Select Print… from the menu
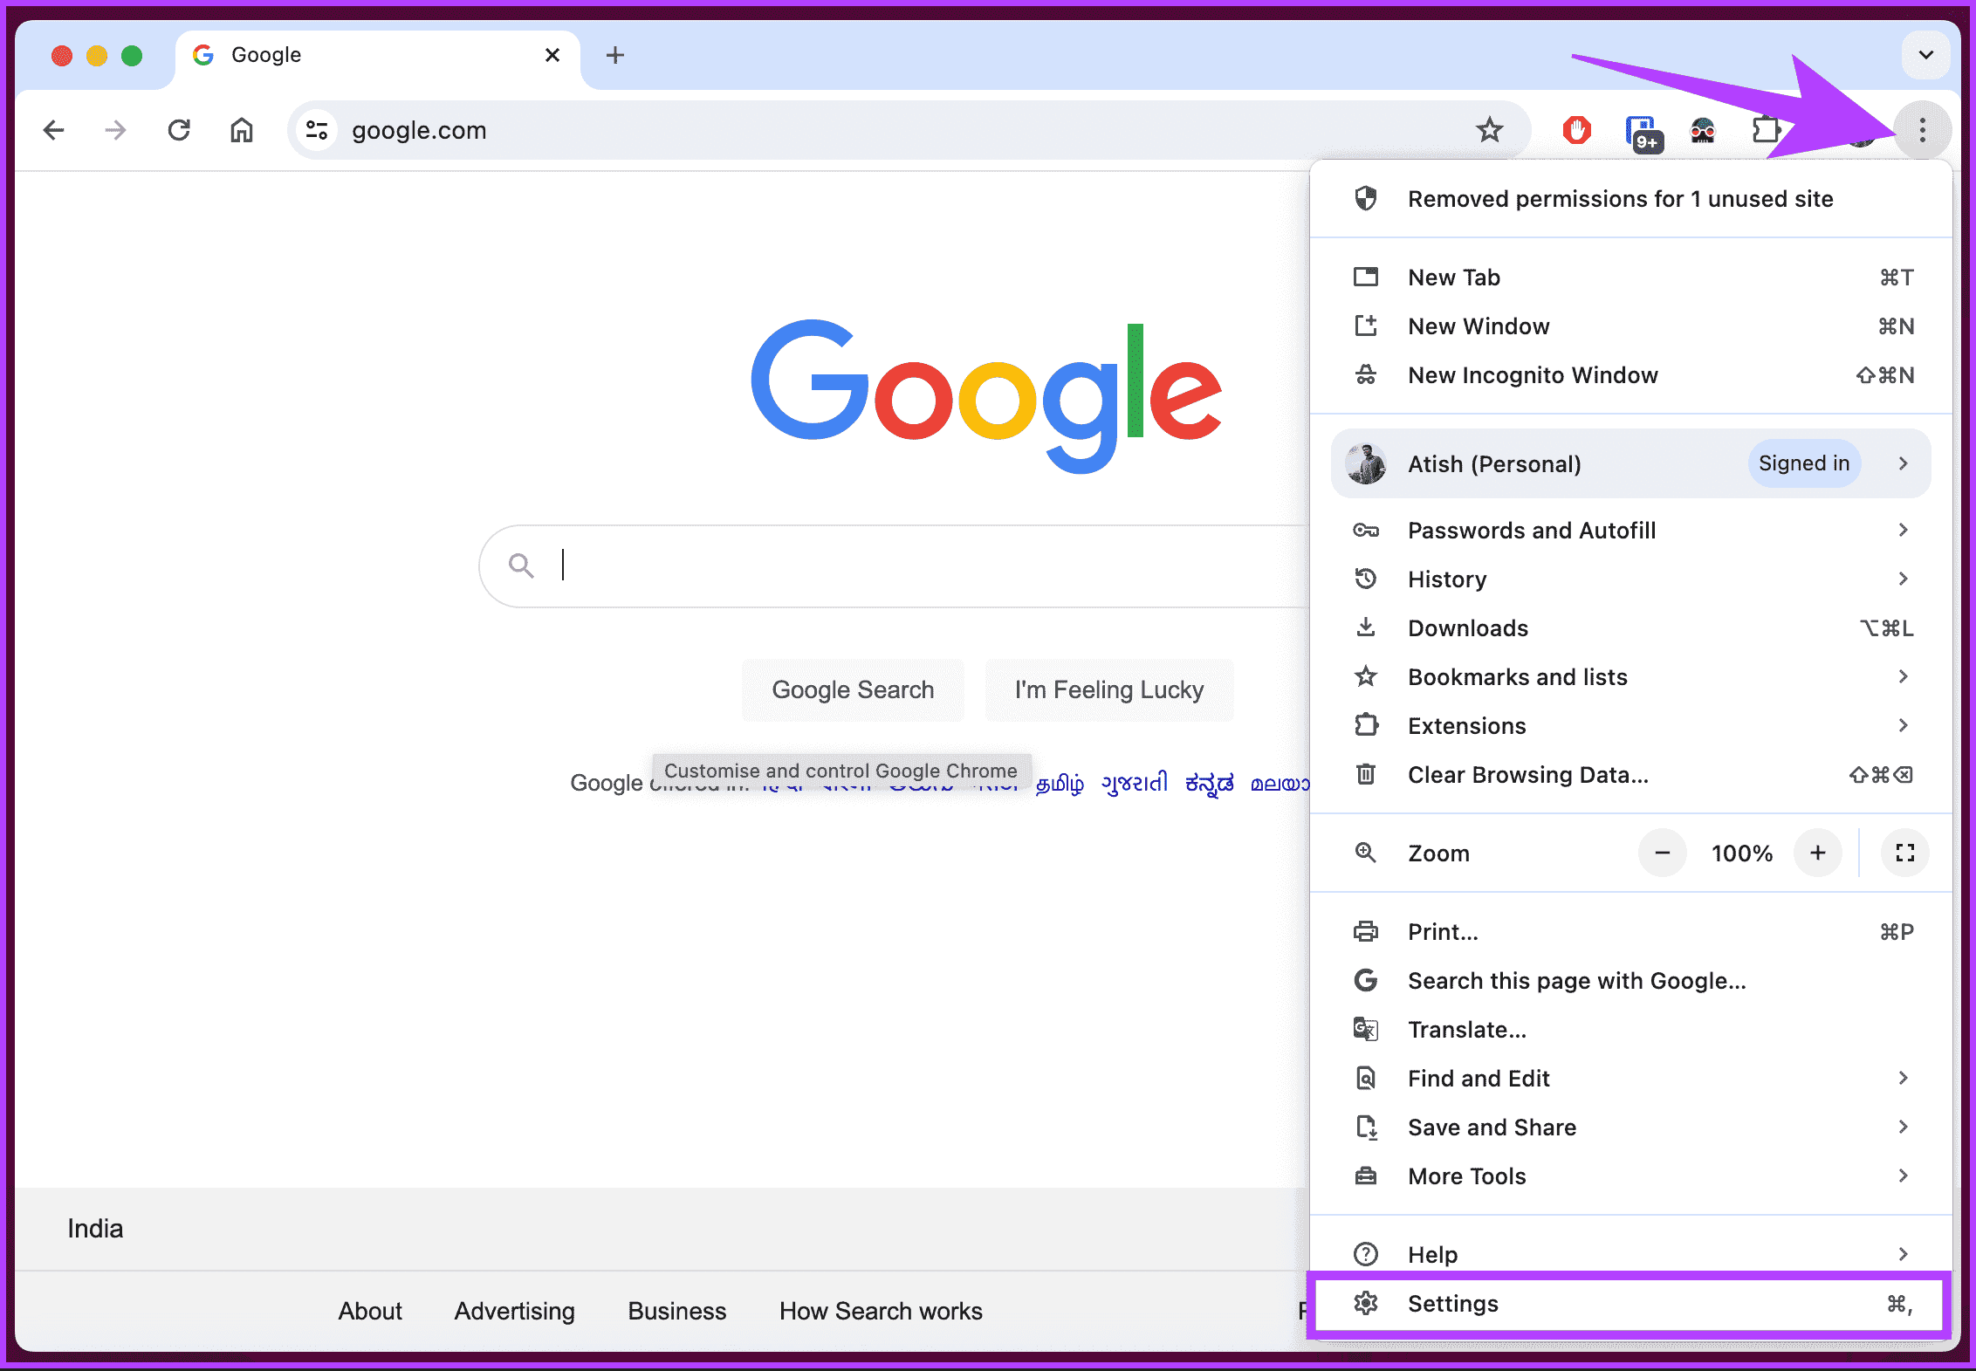Image resolution: width=1976 pixels, height=1371 pixels. coord(1630,932)
